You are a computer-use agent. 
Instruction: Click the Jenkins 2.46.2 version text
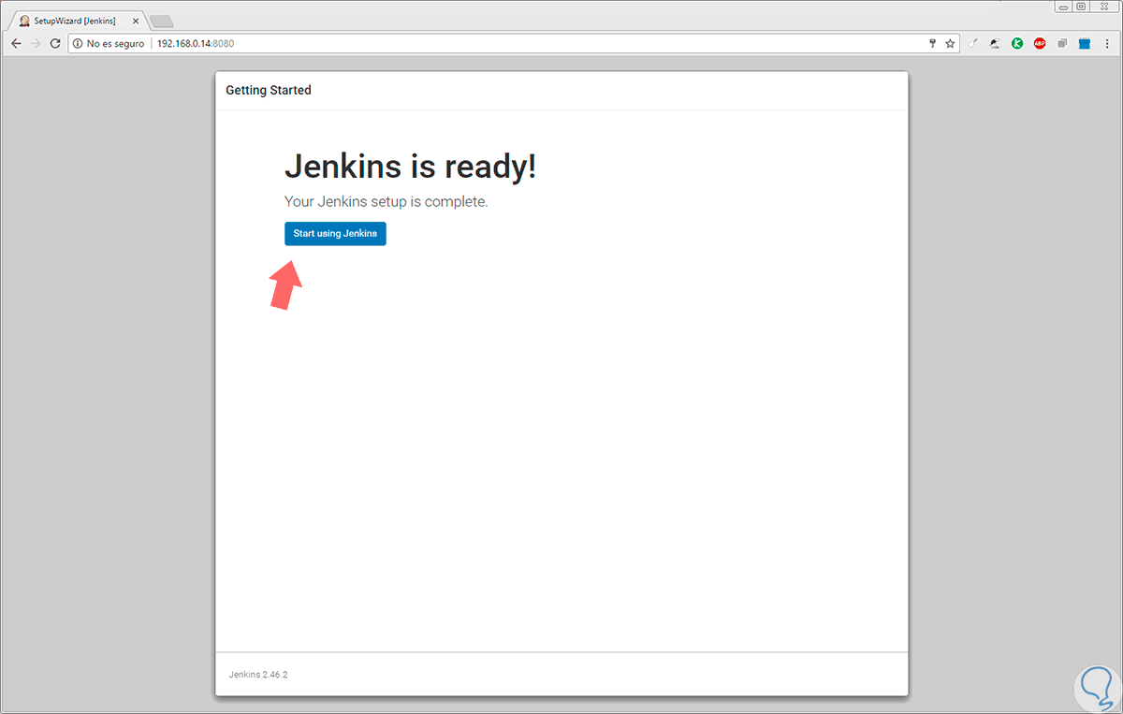pyautogui.click(x=257, y=674)
